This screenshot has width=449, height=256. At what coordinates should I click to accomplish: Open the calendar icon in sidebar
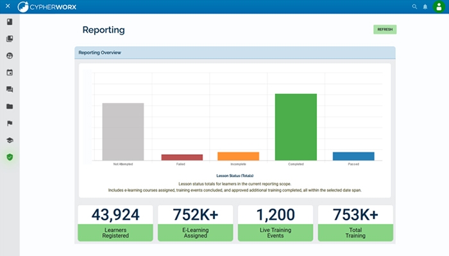tap(10, 72)
